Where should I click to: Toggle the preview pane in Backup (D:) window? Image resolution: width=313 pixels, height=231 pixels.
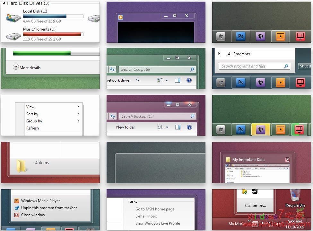pyautogui.click(x=177, y=127)
